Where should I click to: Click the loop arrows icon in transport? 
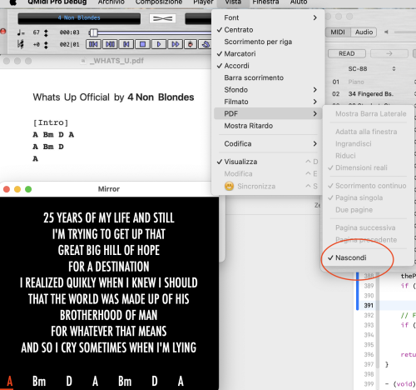(206, 44)
